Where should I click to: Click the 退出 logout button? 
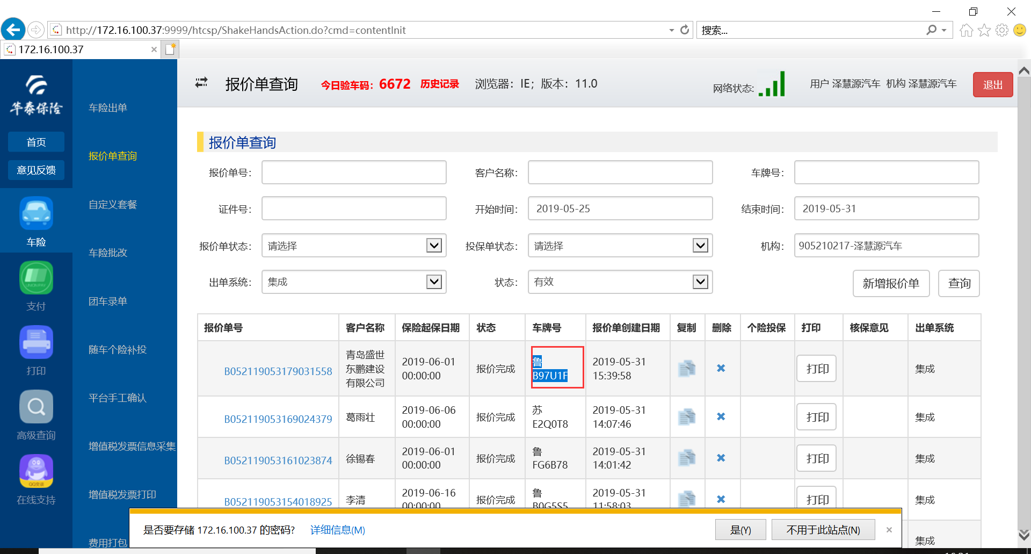[x=992, y=85]
